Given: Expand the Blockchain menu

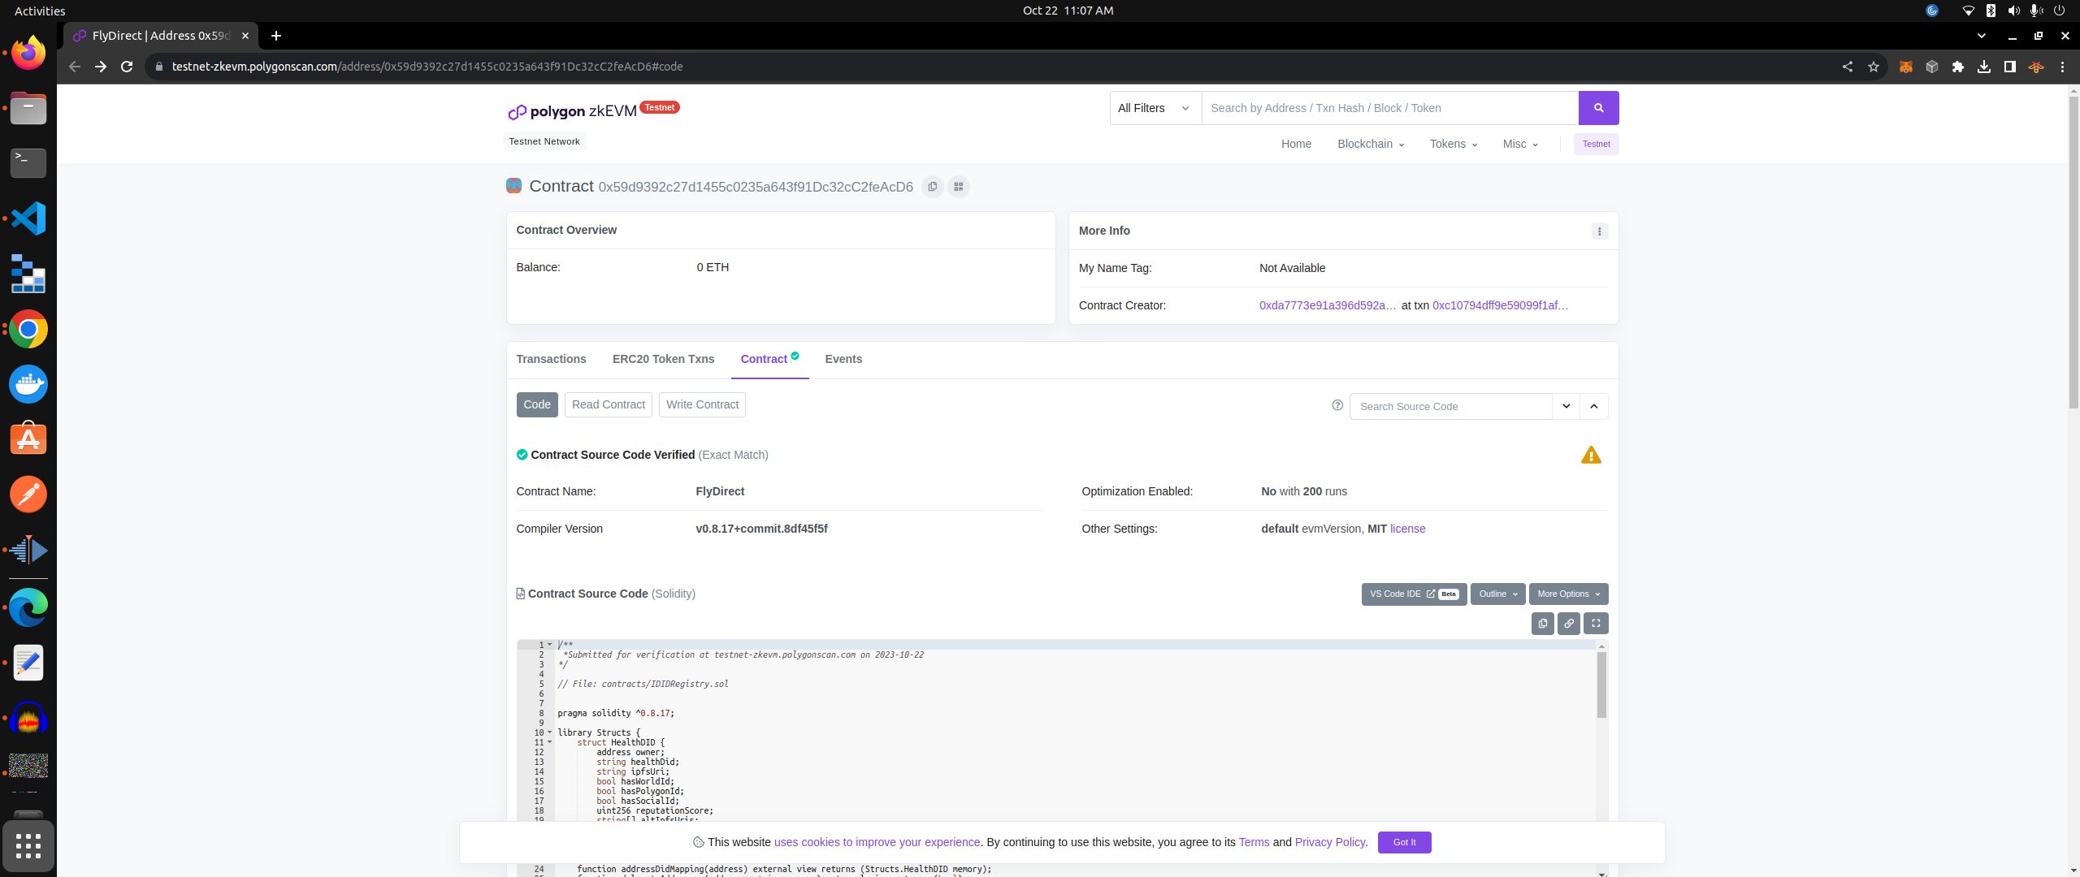Looking at the screenshot, I should click(x=1370, y=144).
